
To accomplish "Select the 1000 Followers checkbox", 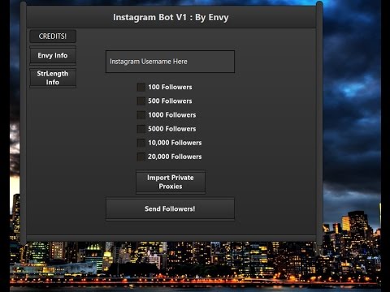I will click(141, 115).
